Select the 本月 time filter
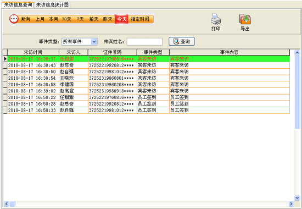302x209 pixels. coord(53,19)
